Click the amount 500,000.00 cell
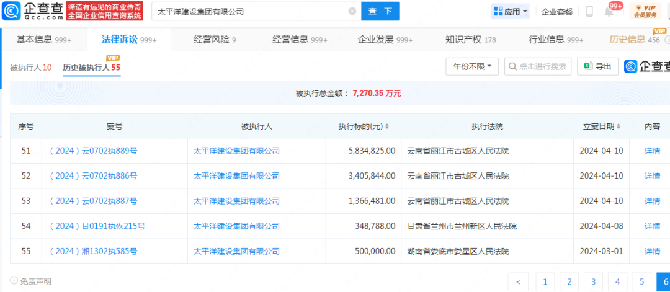Viewport: 670px width, 292px height. click(363, 251)
